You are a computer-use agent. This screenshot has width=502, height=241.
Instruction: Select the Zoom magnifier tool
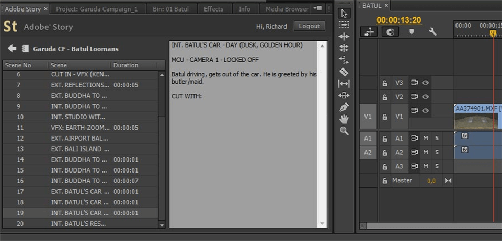click(344, 131)
